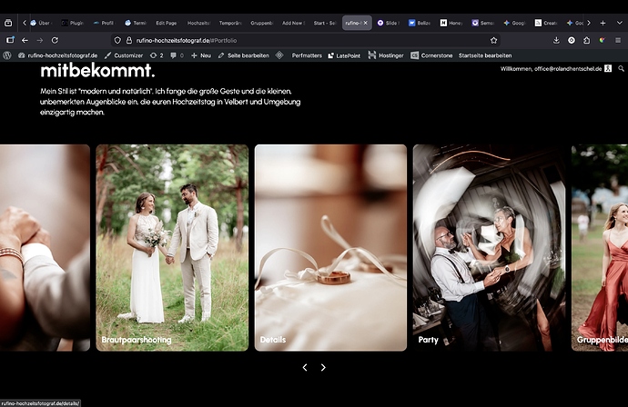Open the Customizer from the admin bar

123,55
